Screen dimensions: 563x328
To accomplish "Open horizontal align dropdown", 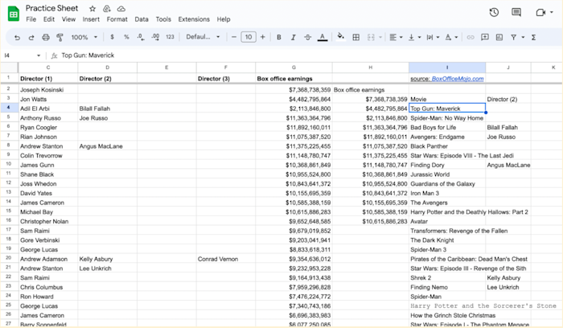I will (396, 37).
